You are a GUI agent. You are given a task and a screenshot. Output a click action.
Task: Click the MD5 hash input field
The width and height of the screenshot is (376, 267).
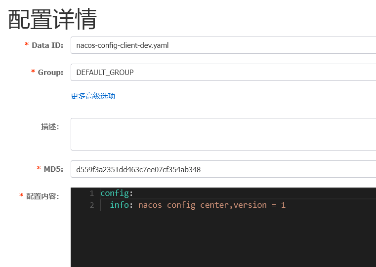point(223,169)
